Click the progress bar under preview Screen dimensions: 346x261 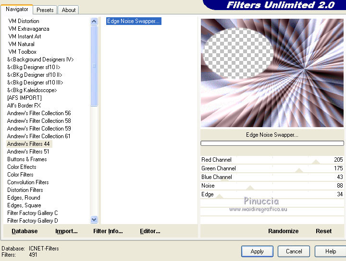pyautogui.click(x=272, y=143)
